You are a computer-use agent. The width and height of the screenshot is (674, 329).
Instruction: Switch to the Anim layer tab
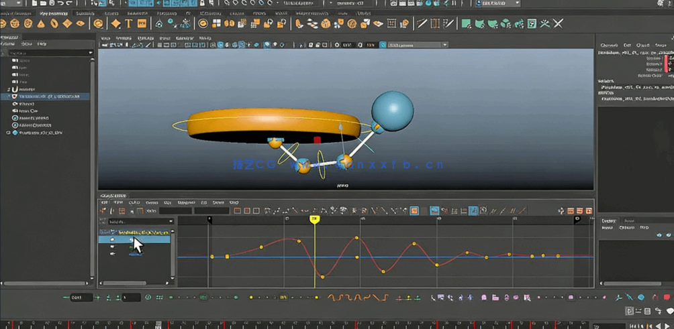629,220
